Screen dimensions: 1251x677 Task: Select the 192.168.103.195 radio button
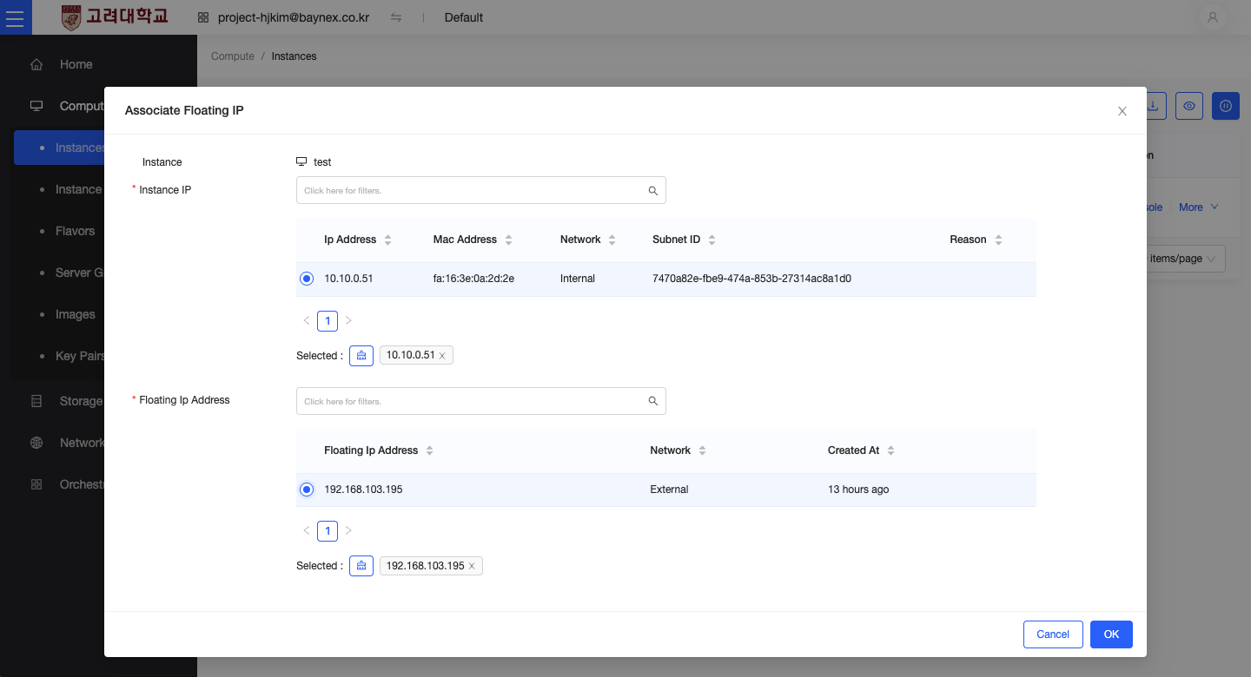(307, 490)
